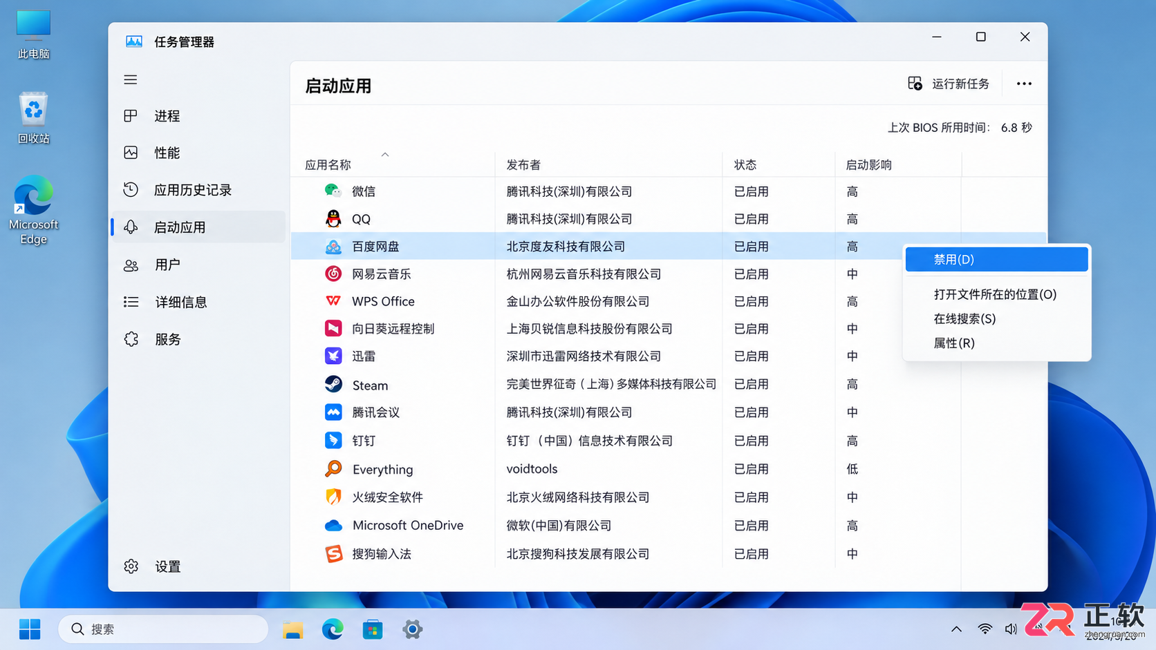
Task: Show hidden tray icons chevron
Action: [x=956, y=629]
